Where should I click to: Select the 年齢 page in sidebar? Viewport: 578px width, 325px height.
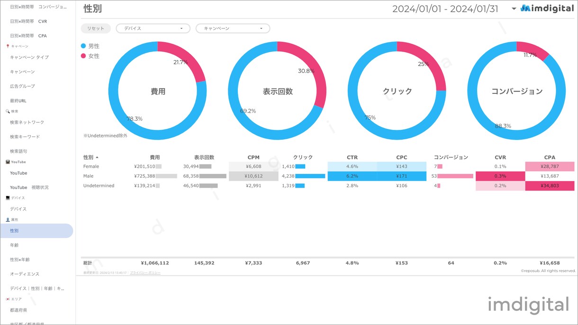coord(15,245)
